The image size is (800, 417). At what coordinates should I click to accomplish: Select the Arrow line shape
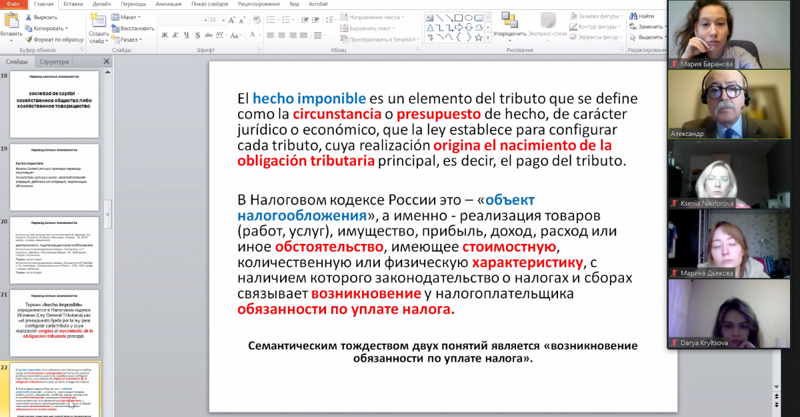[x=449, y=17]
